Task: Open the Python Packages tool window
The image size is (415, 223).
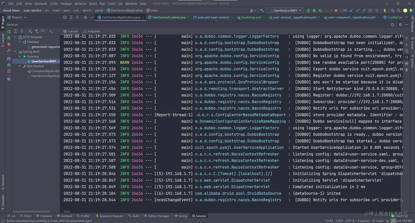Action: pos(157,216)
